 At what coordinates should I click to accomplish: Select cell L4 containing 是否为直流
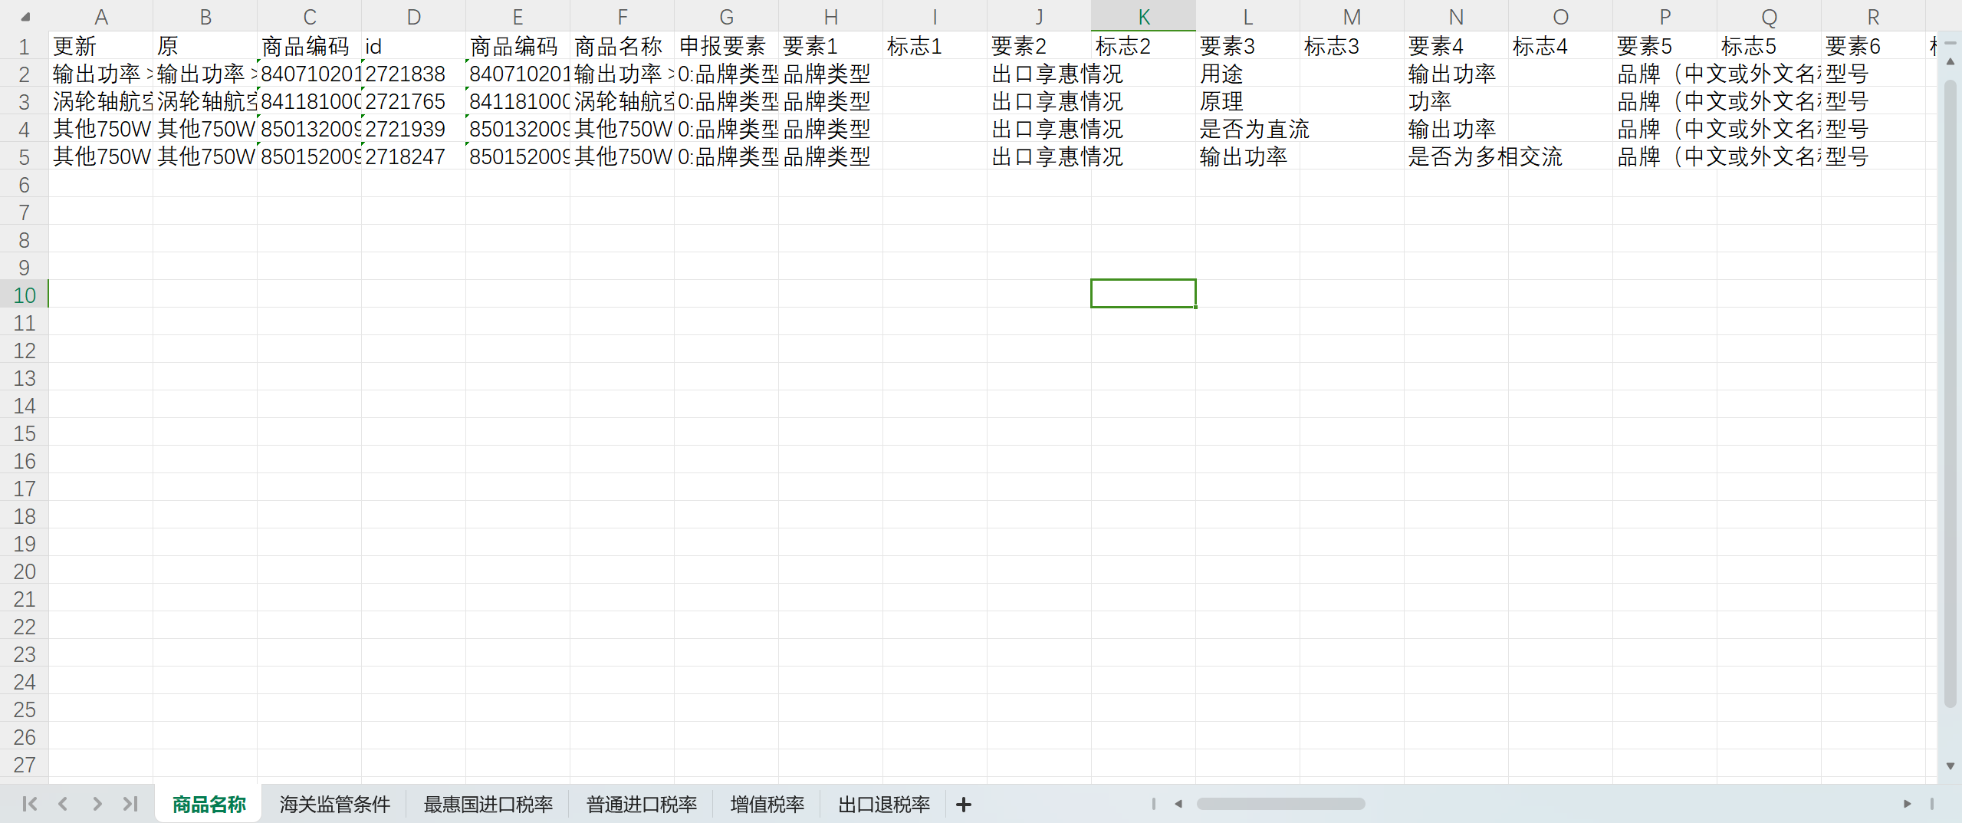[x=1247, y=129]
